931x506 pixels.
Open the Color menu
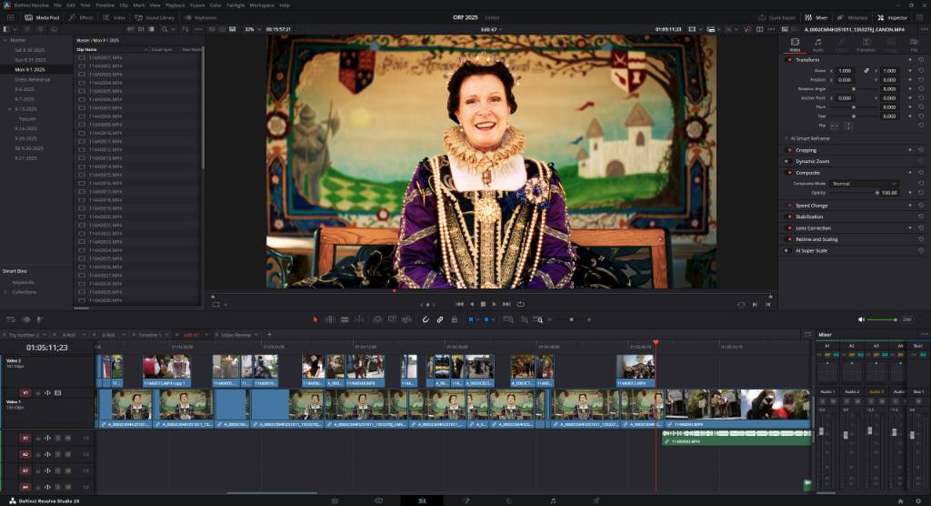pos(215,5)
